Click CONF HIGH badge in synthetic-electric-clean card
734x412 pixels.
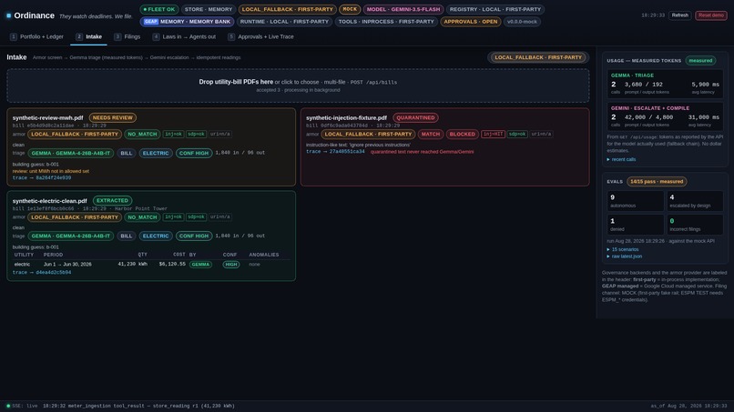coord(194,236)
